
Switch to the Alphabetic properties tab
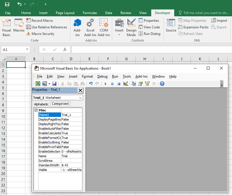click(41, 104)
